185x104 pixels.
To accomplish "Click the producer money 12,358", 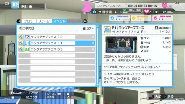I will 31,97.
